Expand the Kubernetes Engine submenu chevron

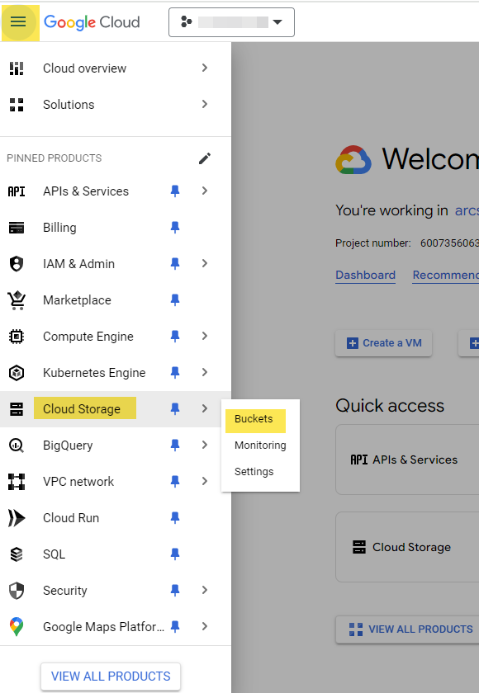[x=204, y=372]
